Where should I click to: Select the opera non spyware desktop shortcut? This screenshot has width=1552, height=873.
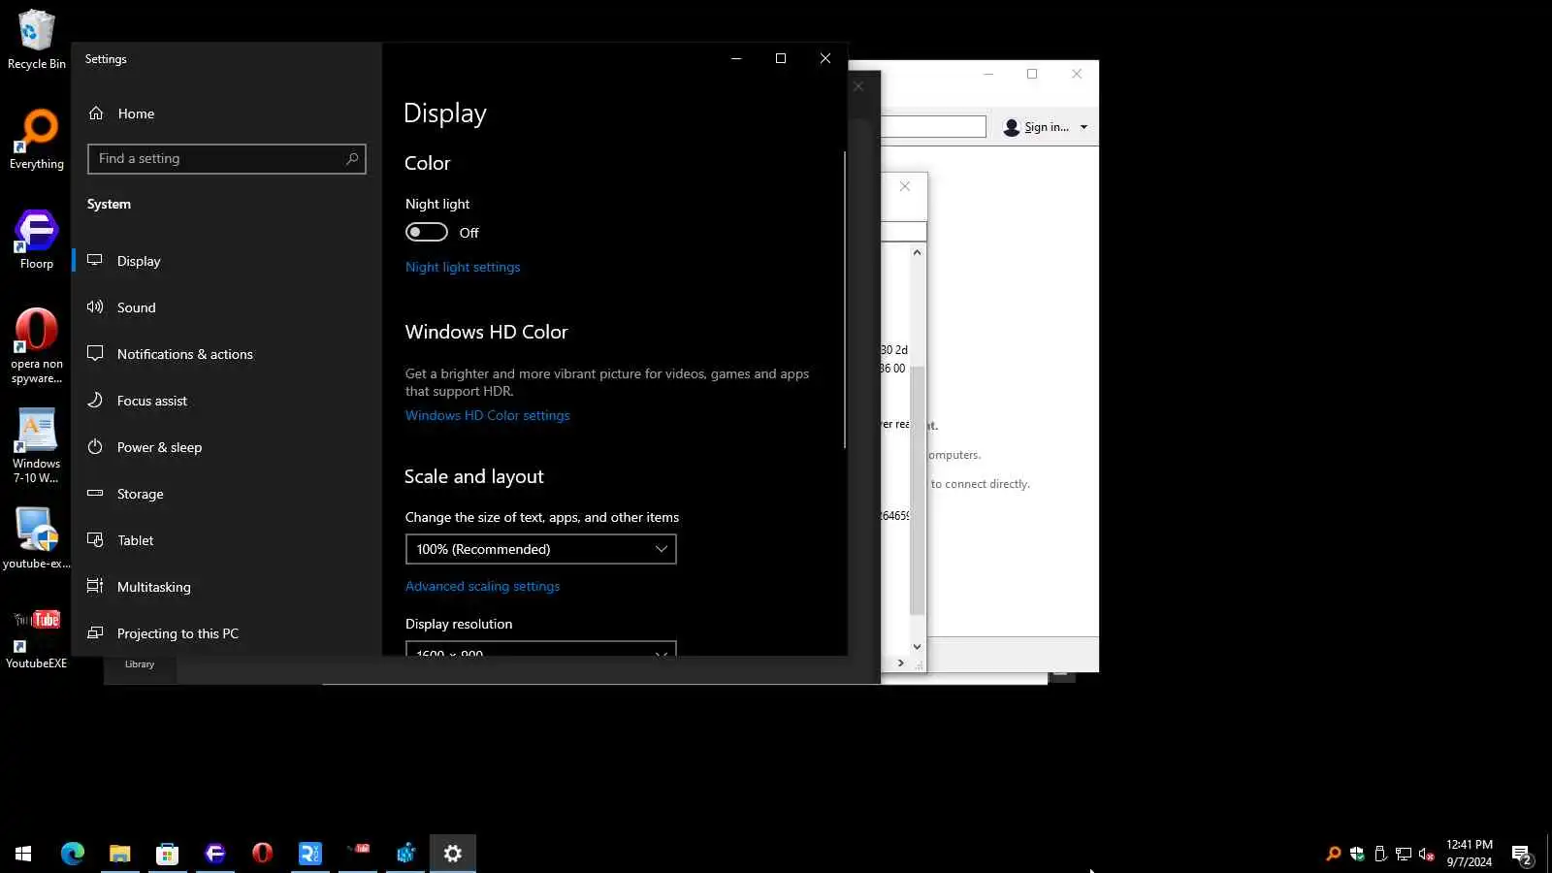coord(36,346)
